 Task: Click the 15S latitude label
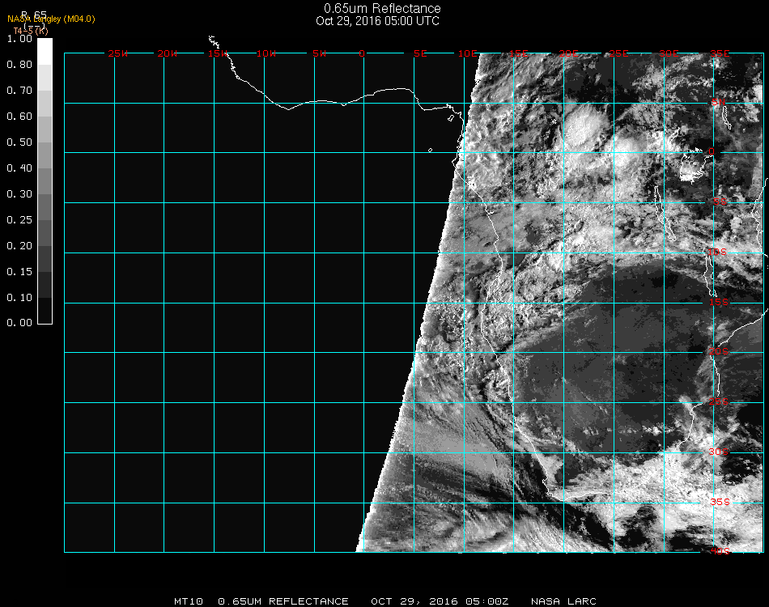pos(719,302)
